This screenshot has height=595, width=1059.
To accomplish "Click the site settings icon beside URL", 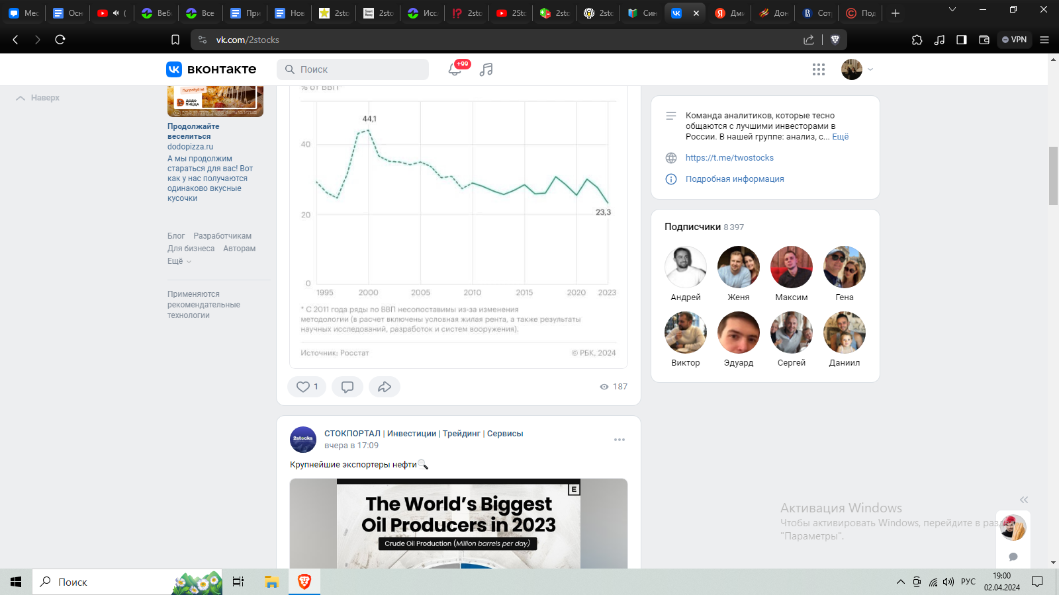I will [x=203, y=40].
